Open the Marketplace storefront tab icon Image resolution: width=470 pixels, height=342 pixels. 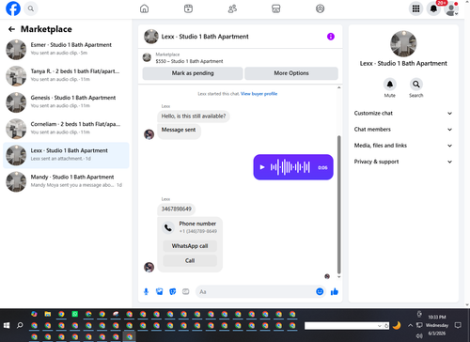(276, 8)
